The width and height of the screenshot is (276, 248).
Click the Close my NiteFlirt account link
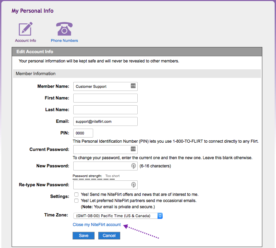(x=97, y=225)
